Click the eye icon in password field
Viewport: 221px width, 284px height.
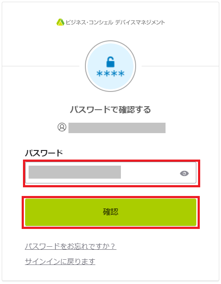click(x=184, y=173)
